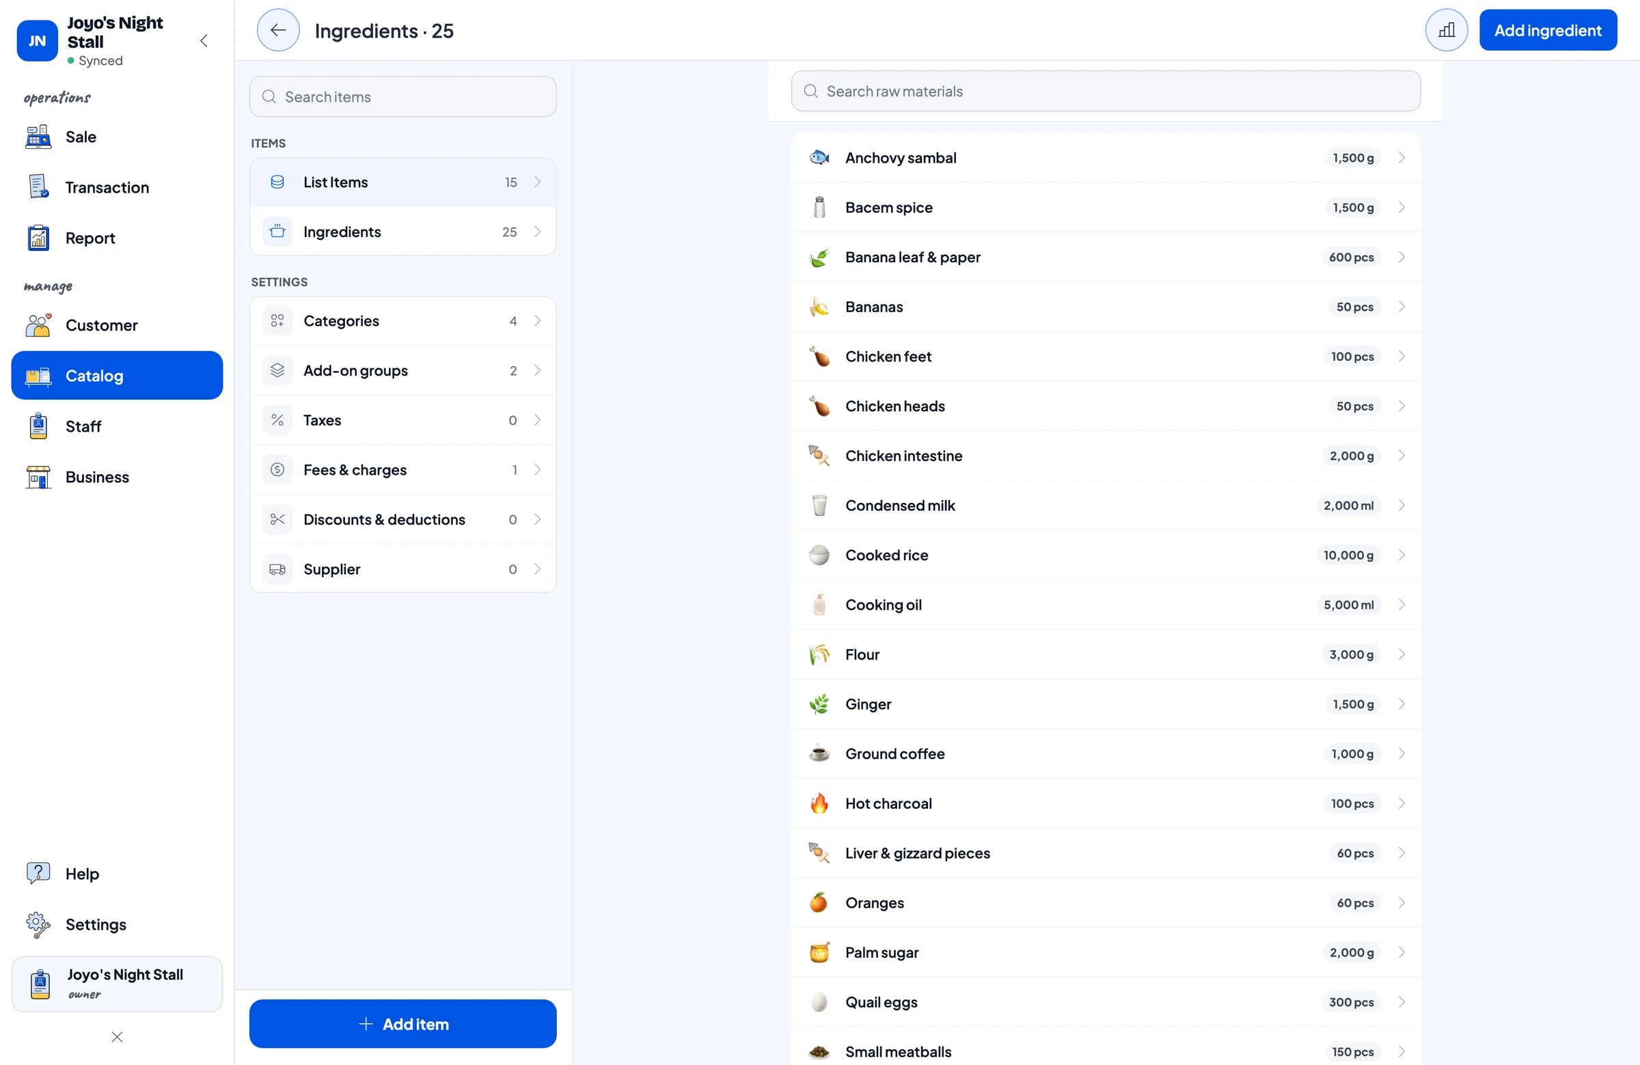Open the Customer people icon
The image size is (1640, 1065).
click(38, 324)
